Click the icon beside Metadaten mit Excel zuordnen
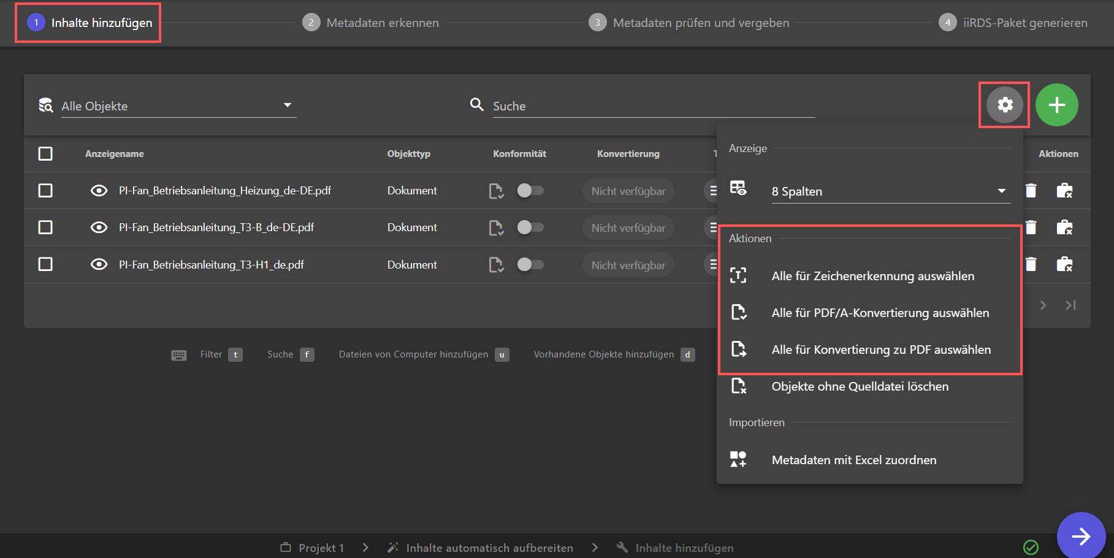 click(738, 459)
